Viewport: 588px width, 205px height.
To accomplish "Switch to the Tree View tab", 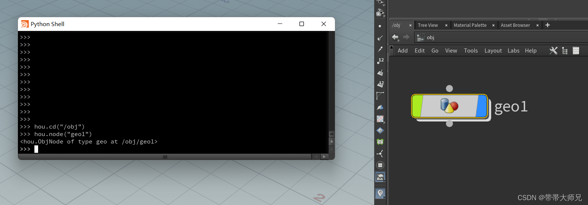I will [x=428, y=25].
